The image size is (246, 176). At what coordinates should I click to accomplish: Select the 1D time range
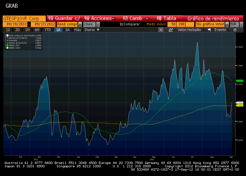click(x=8, y=30)
